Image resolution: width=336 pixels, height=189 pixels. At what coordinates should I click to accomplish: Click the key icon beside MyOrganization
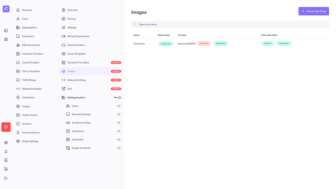coord(115,98)
